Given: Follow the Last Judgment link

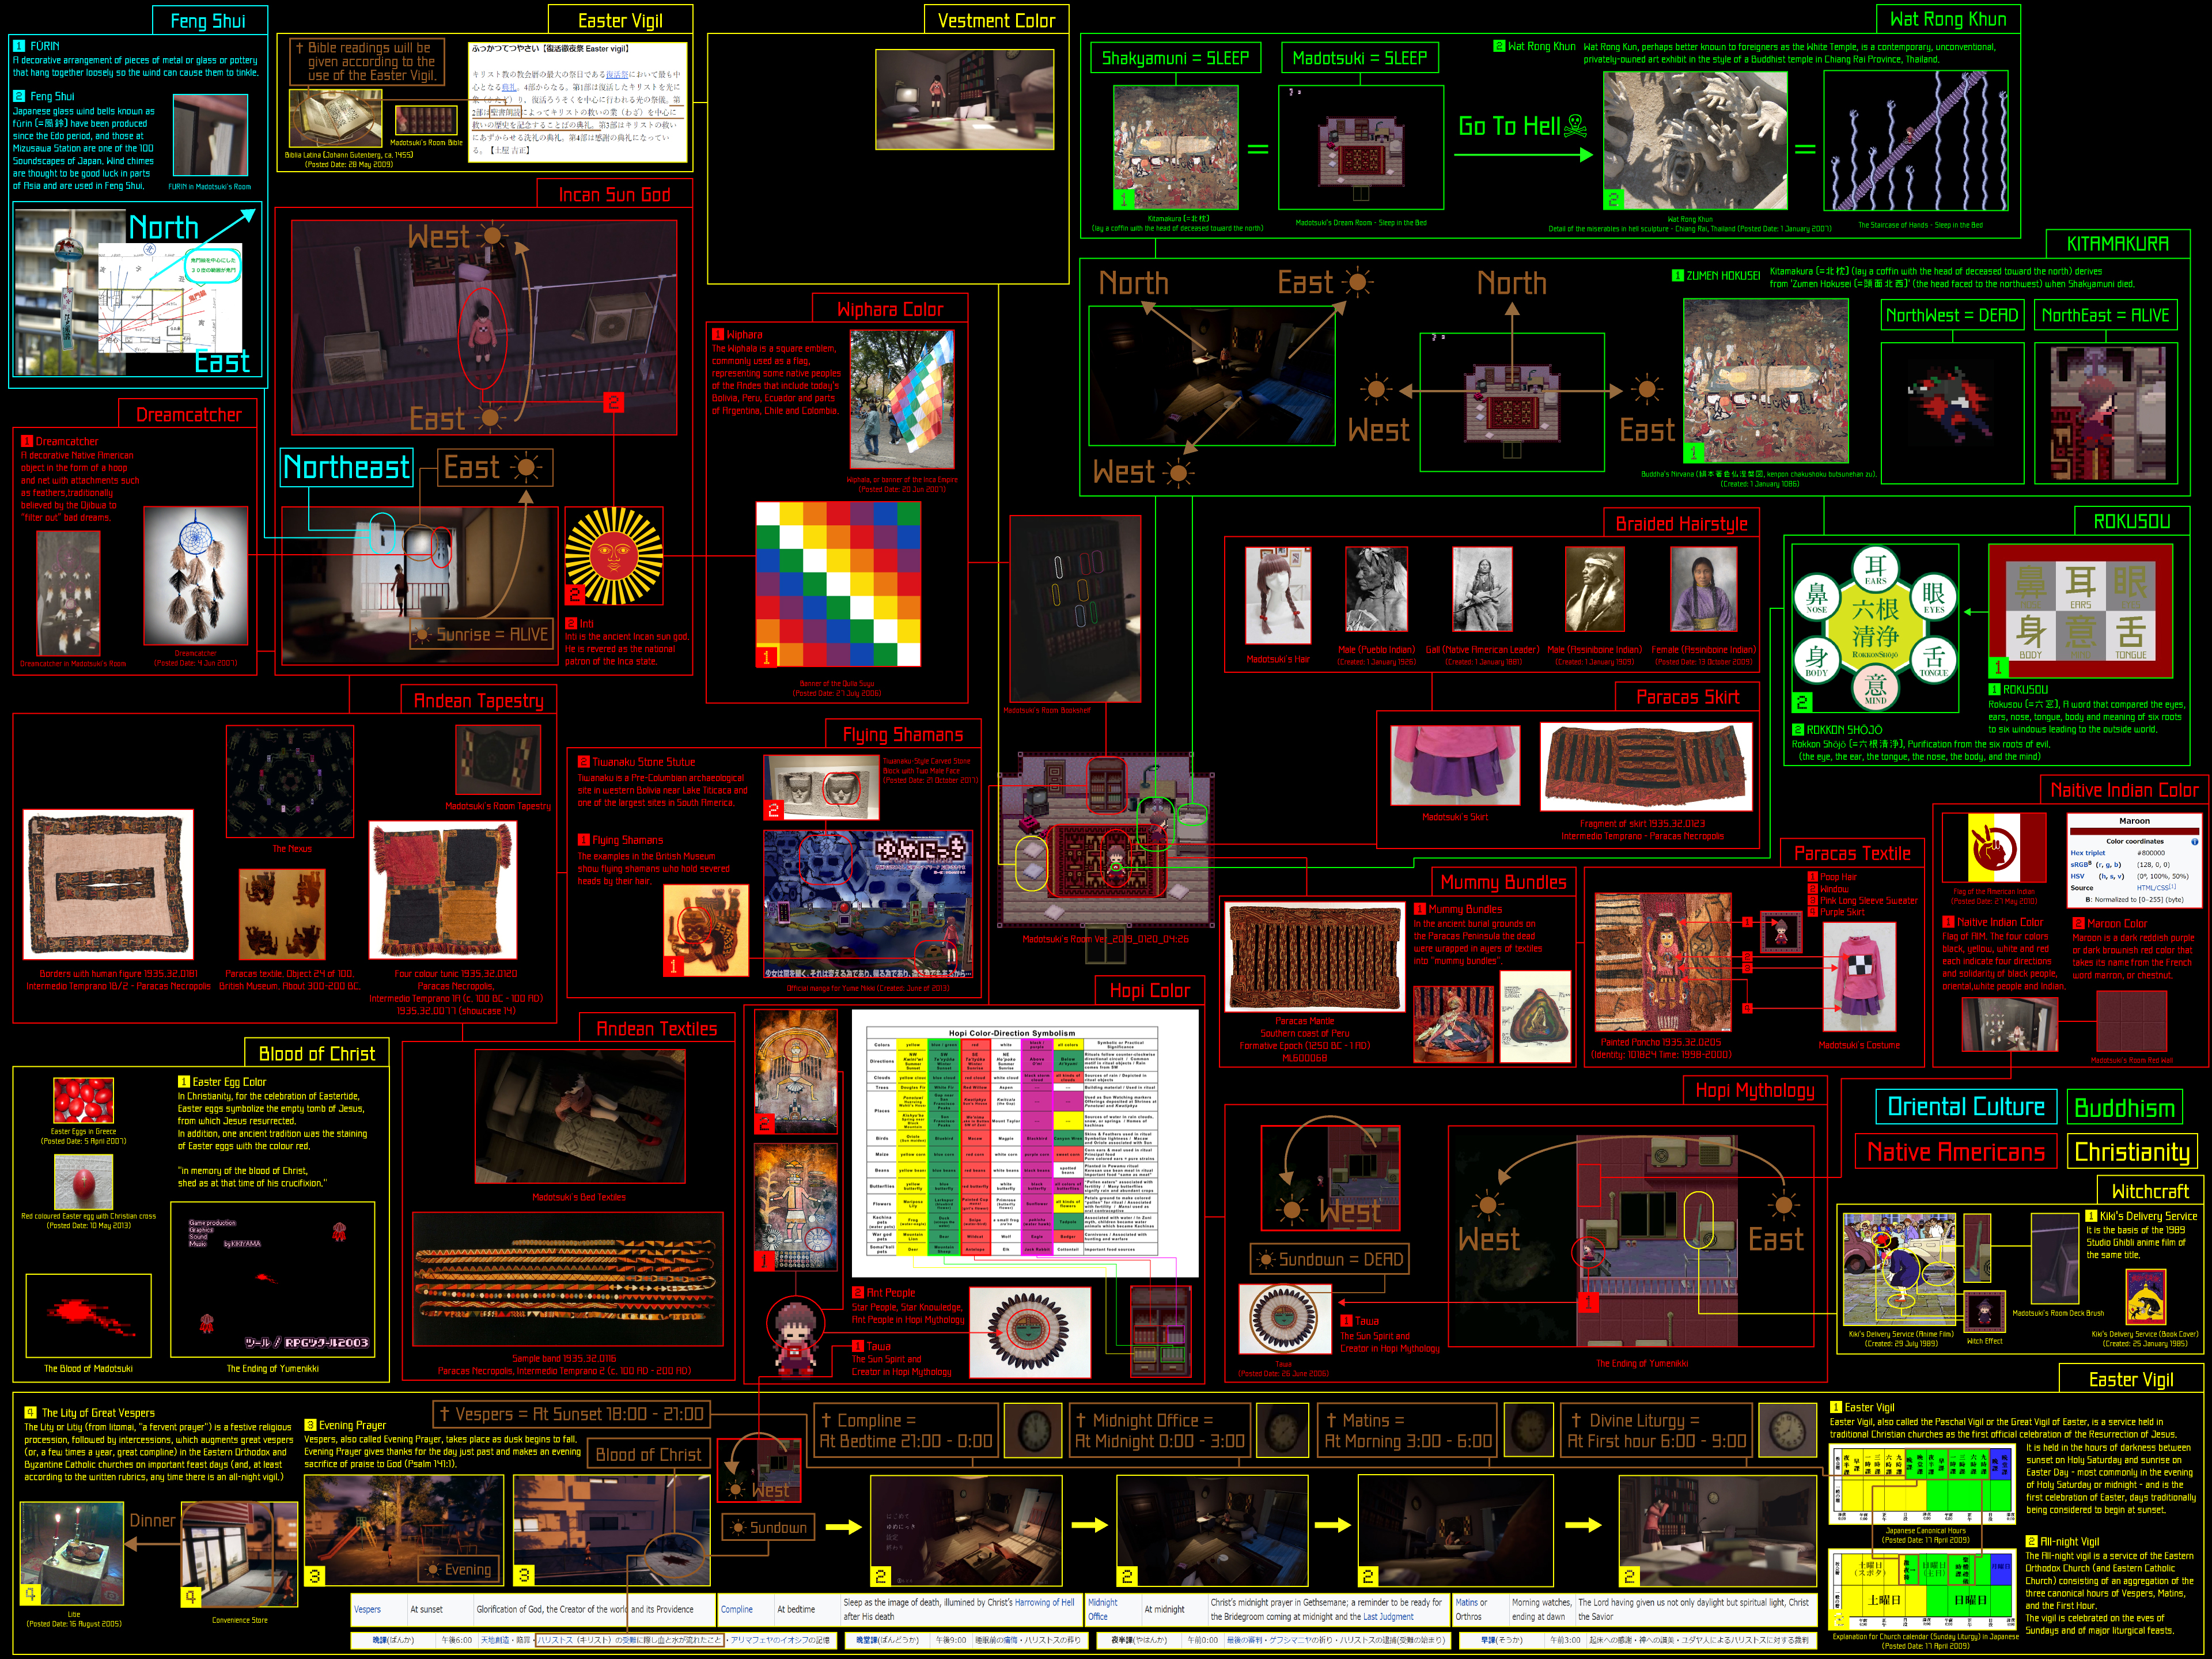Looking at the screenshot, I should (1389, 1616).
